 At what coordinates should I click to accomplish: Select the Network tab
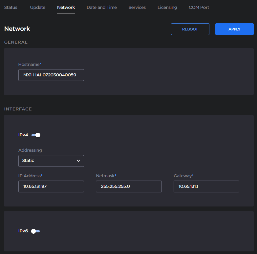tap(66, 7)
